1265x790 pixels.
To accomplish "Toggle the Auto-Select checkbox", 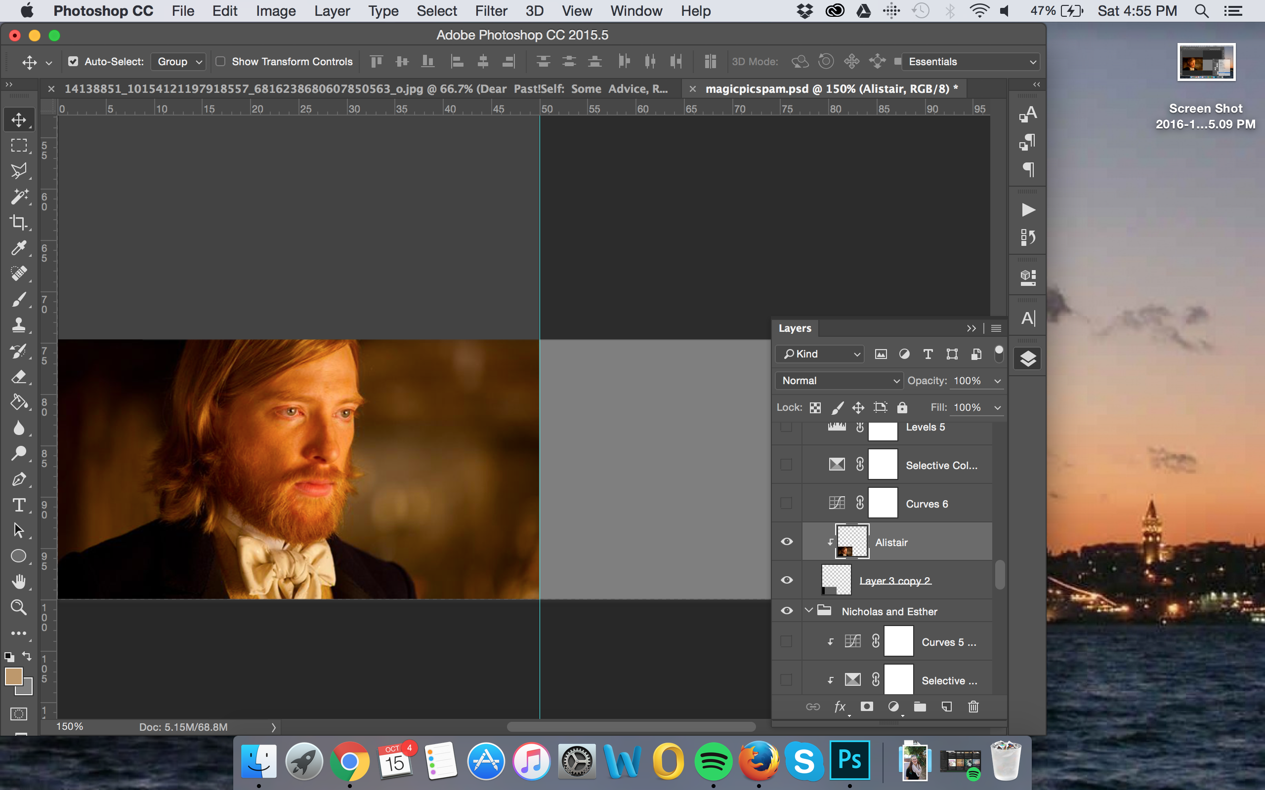I will 73,62.
